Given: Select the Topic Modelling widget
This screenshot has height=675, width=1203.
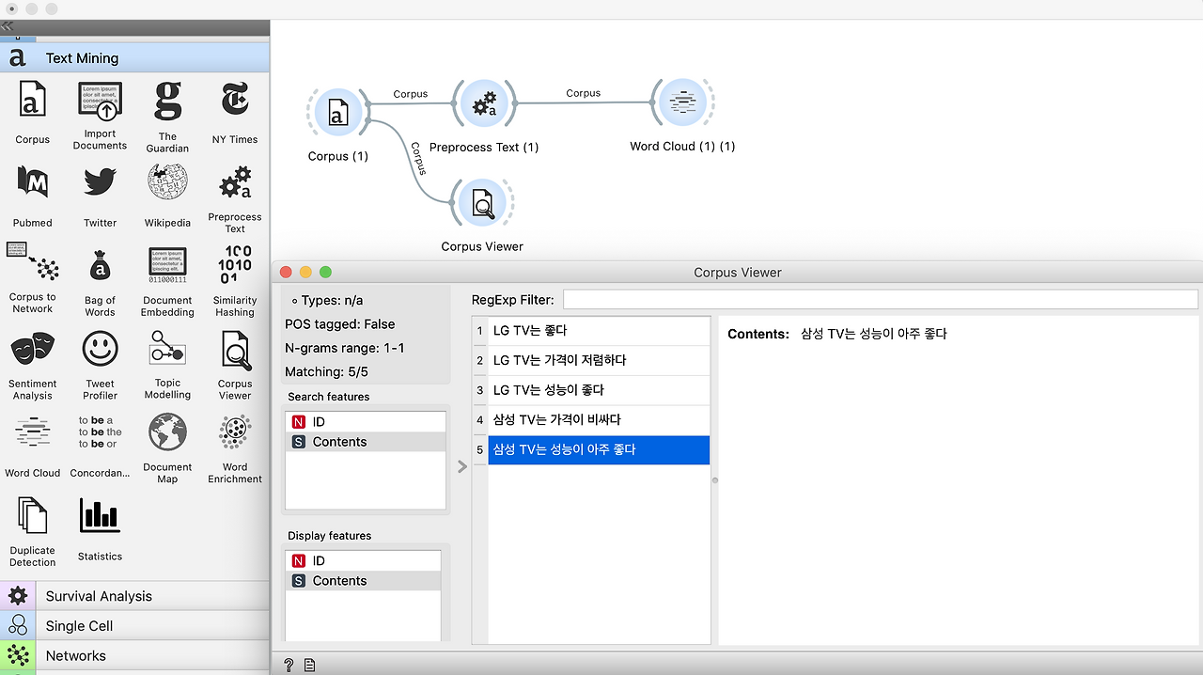Looking at the screenshot, I should (x=167, y=364).
